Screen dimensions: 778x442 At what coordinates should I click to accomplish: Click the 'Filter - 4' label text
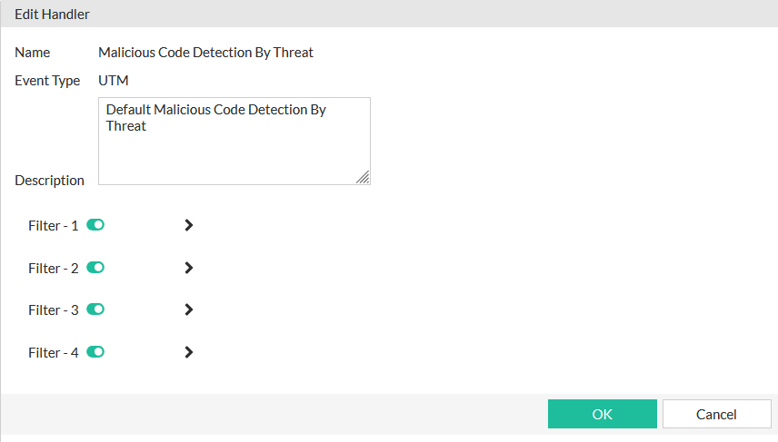pos(54,353)
